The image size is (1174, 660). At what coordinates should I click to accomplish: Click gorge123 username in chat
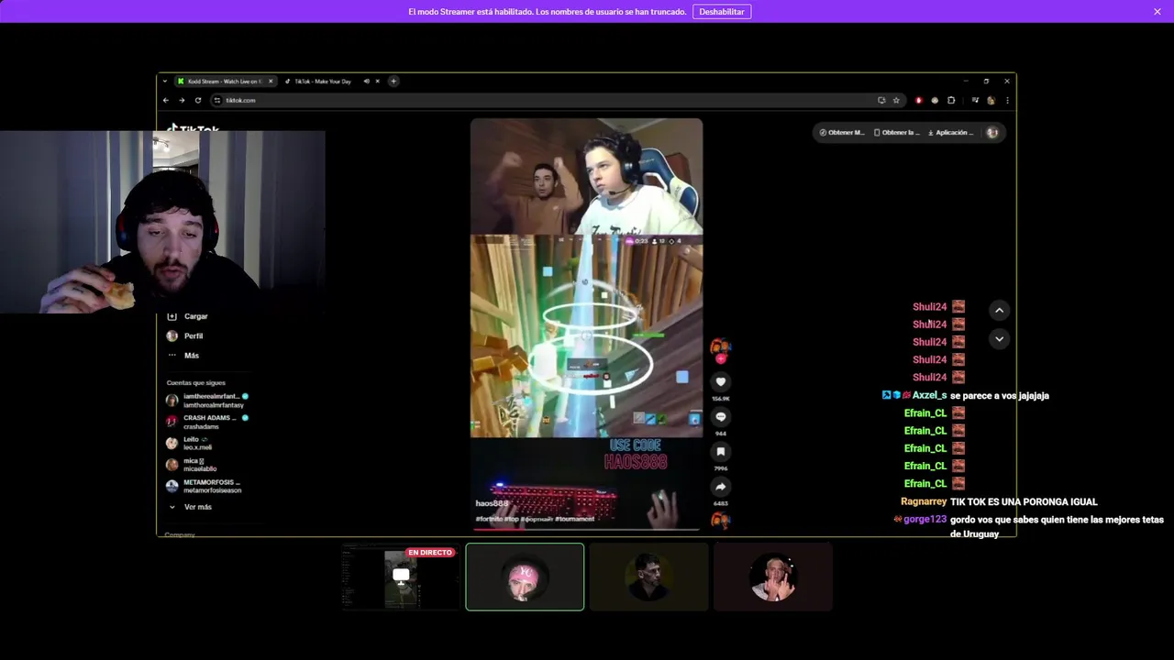coord(925,519)
